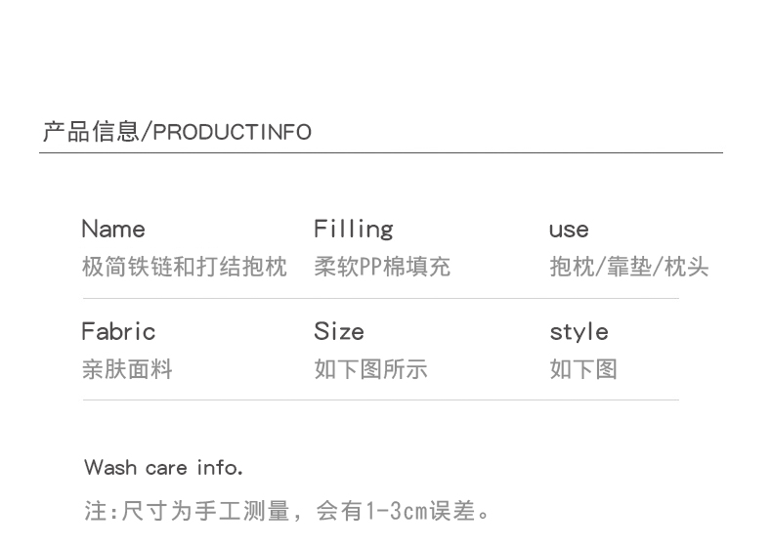This screenshot has height=547, width=772.
Task: Click the 1-3cm误差 part of the note
Action: [430, 510]
